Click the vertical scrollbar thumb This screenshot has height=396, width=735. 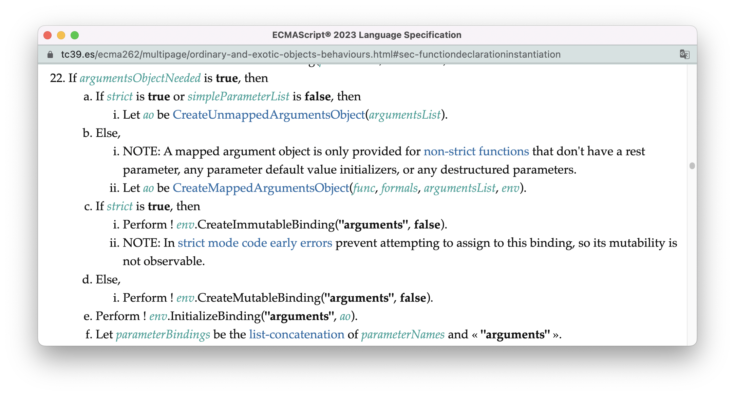click(x=692, y=165)
